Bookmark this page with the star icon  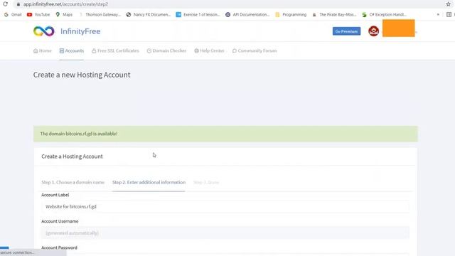click(449, 4)
